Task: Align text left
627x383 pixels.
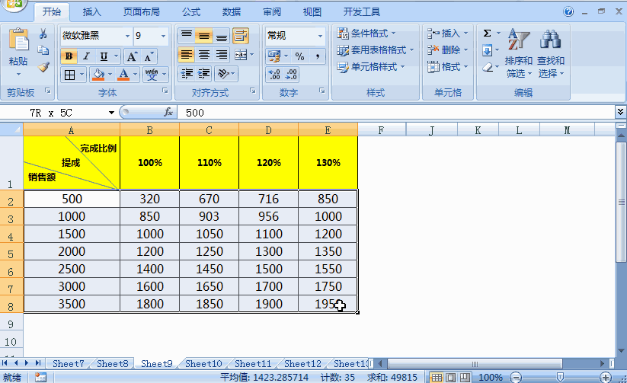Action: click(187, 54)
